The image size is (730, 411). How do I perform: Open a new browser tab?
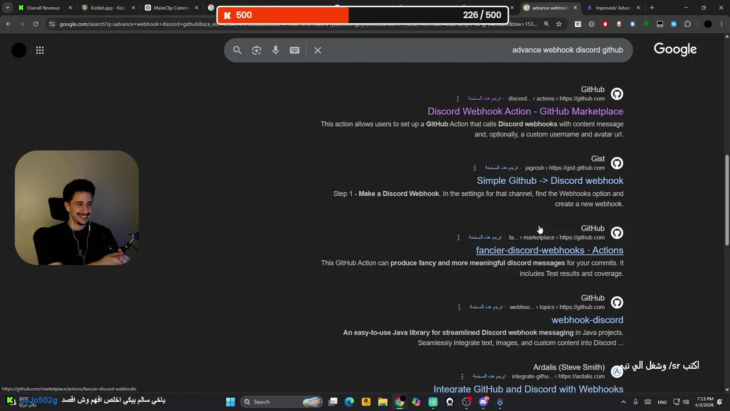(652, 8)
